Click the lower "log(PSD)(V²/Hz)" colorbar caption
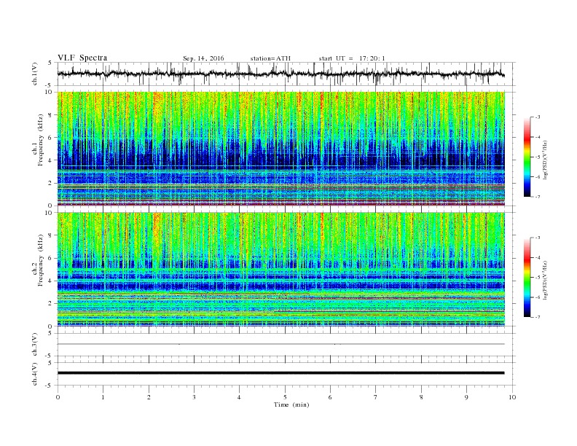 coord(546,280)
